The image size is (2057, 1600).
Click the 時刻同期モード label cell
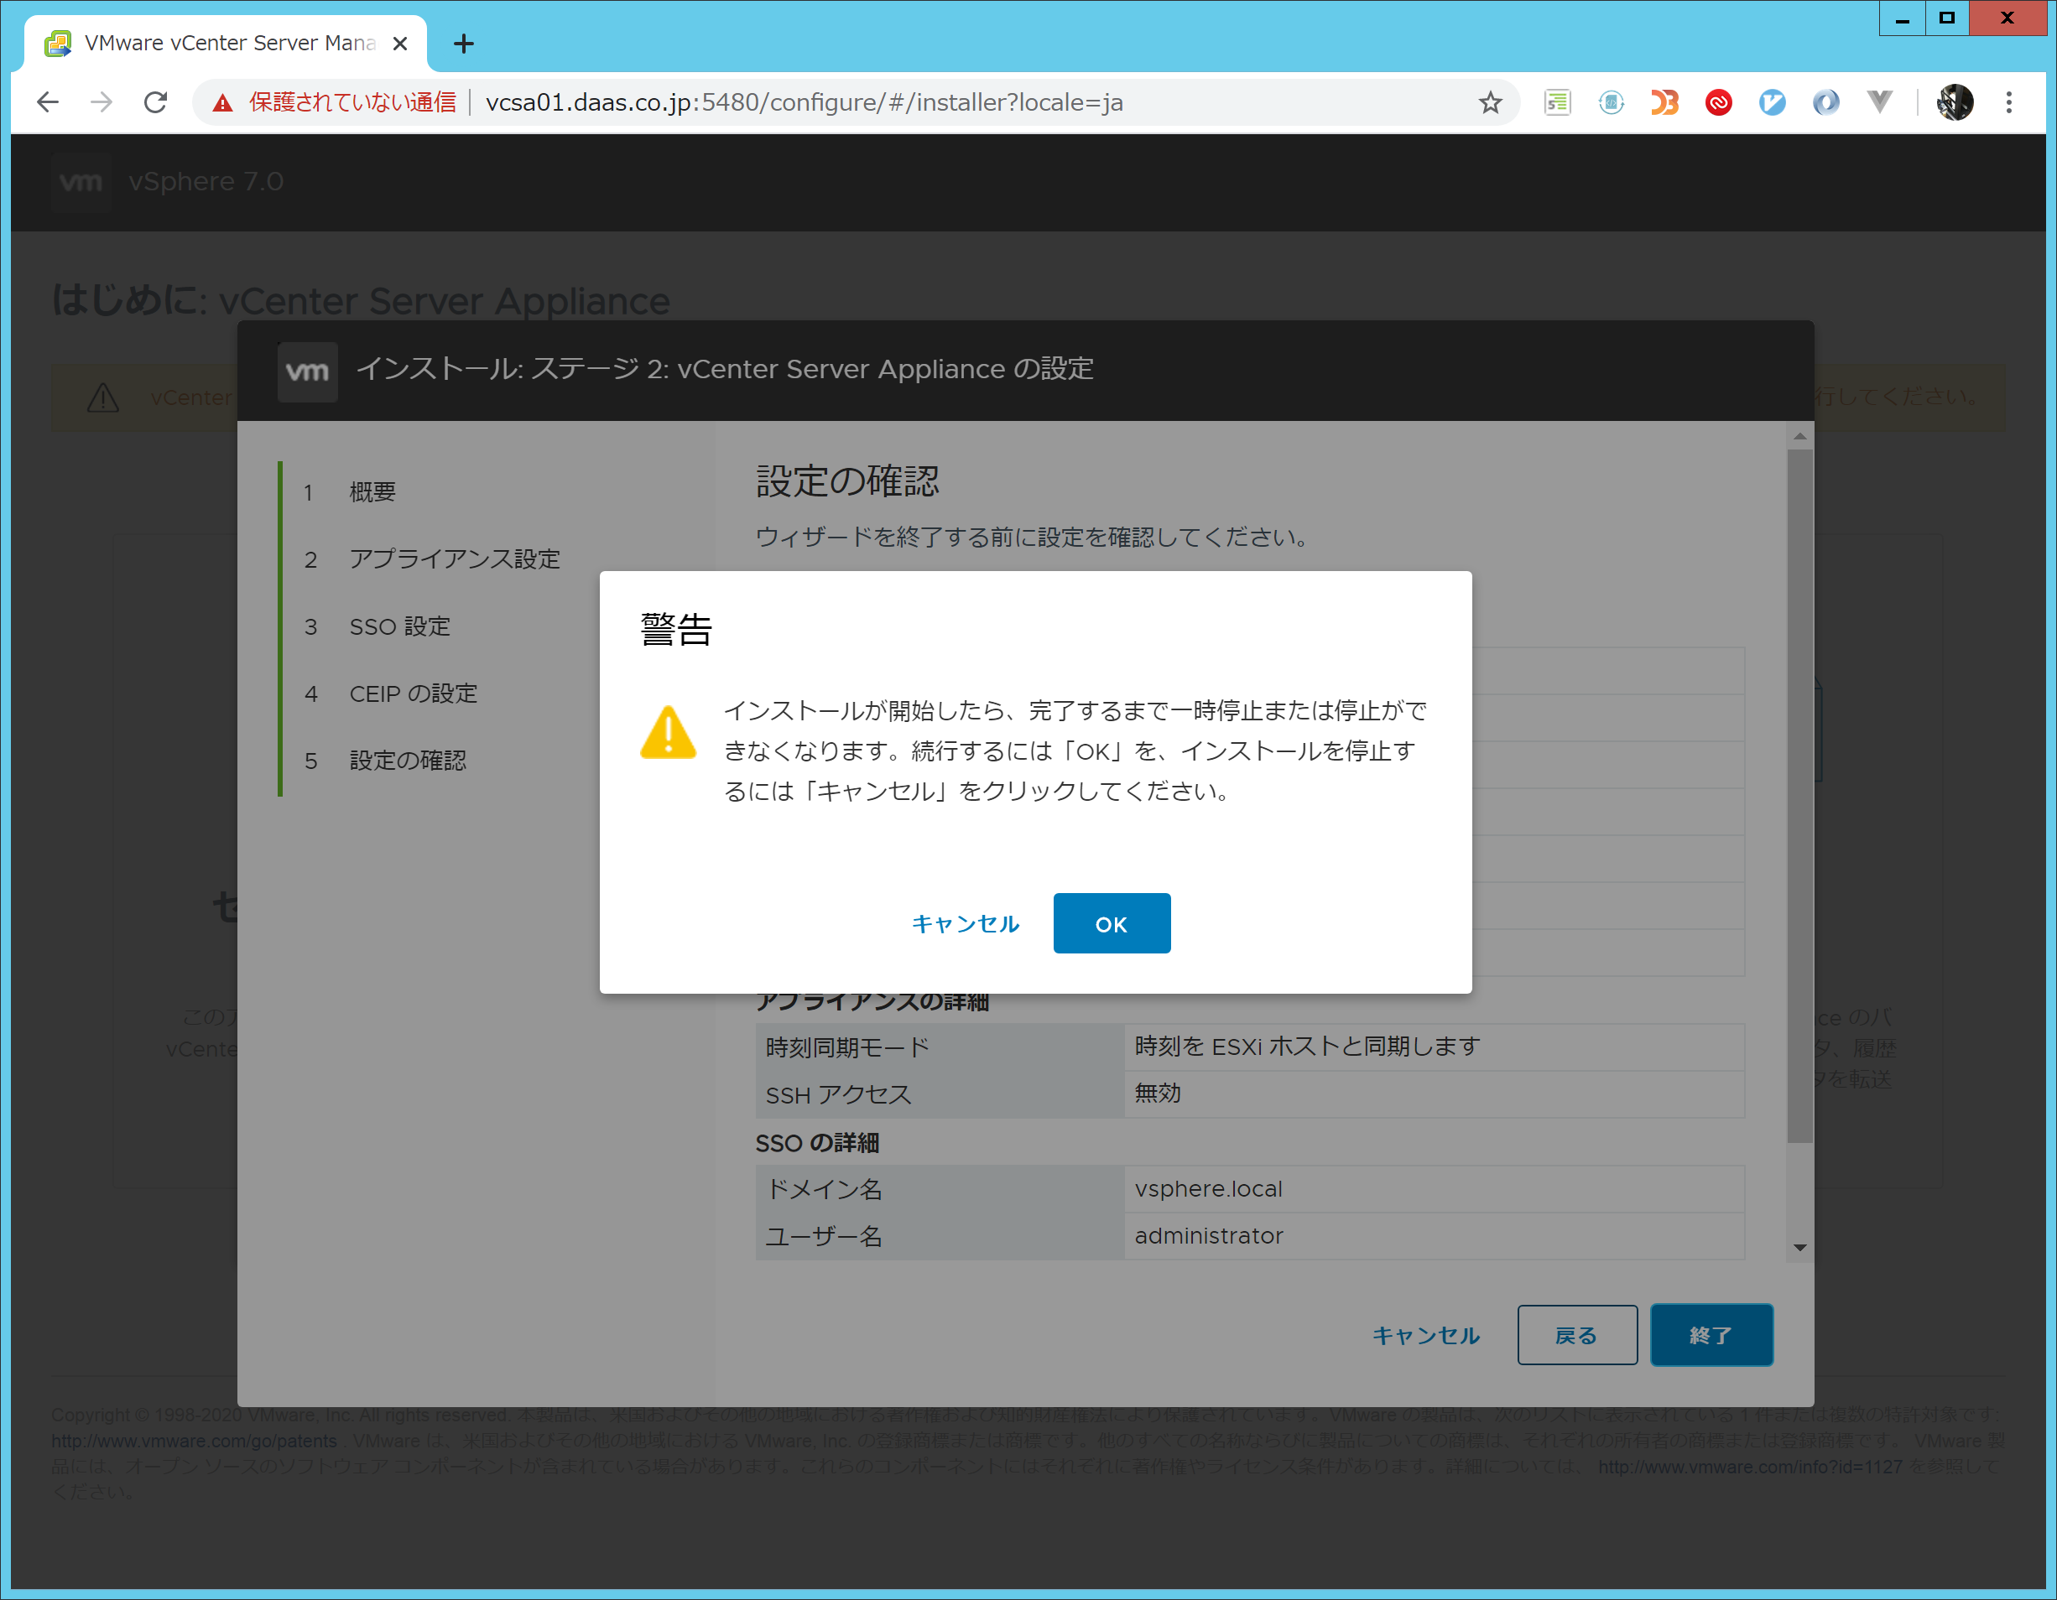[x=940, y=1047]
